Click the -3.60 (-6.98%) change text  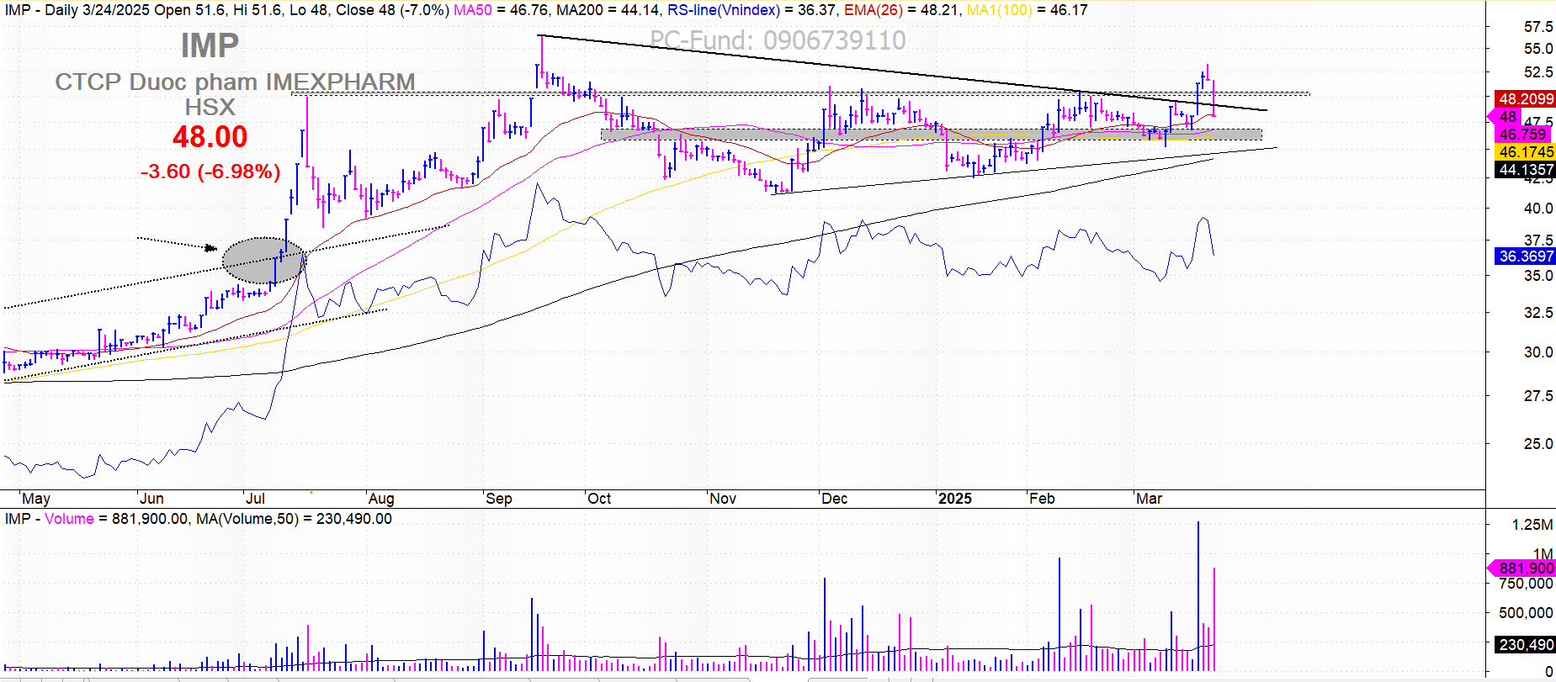210,172
